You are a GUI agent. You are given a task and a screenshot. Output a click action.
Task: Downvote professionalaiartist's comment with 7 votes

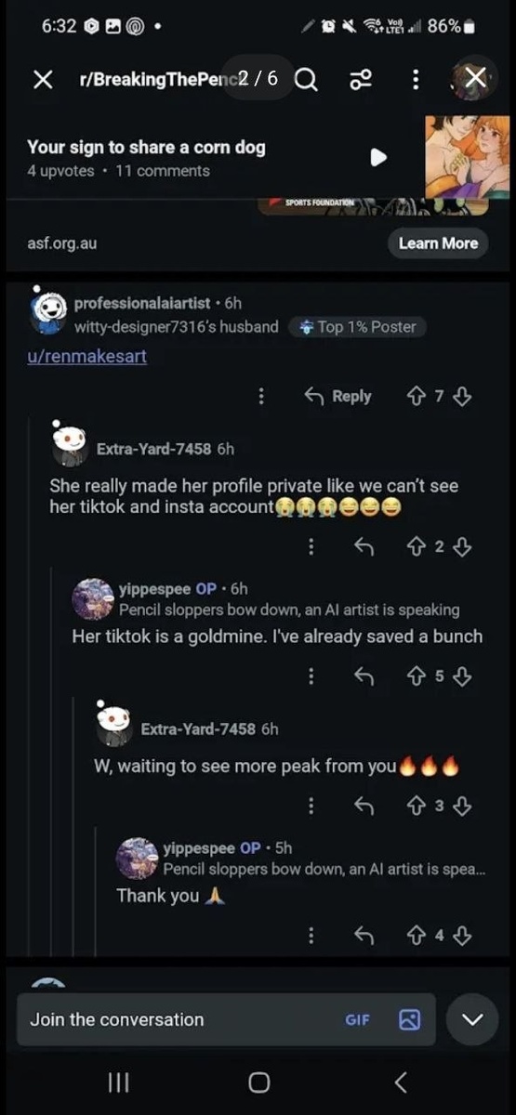pyautogui.click(x=463, y=397)
